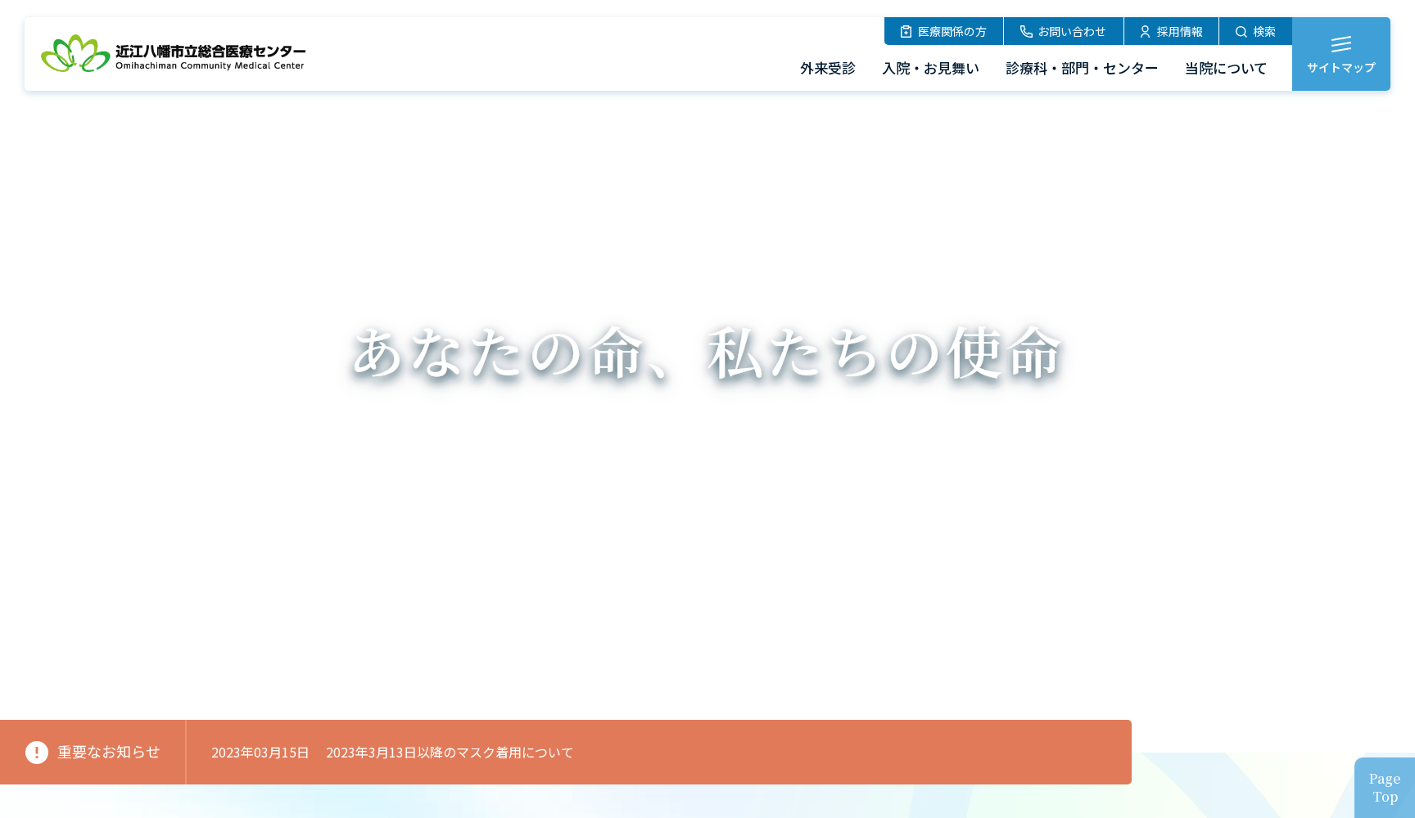Viewport: 1415px width, 818px height.
Task: Click the clipboard icon for medical professionals
Action: click(x=906, y=32)
